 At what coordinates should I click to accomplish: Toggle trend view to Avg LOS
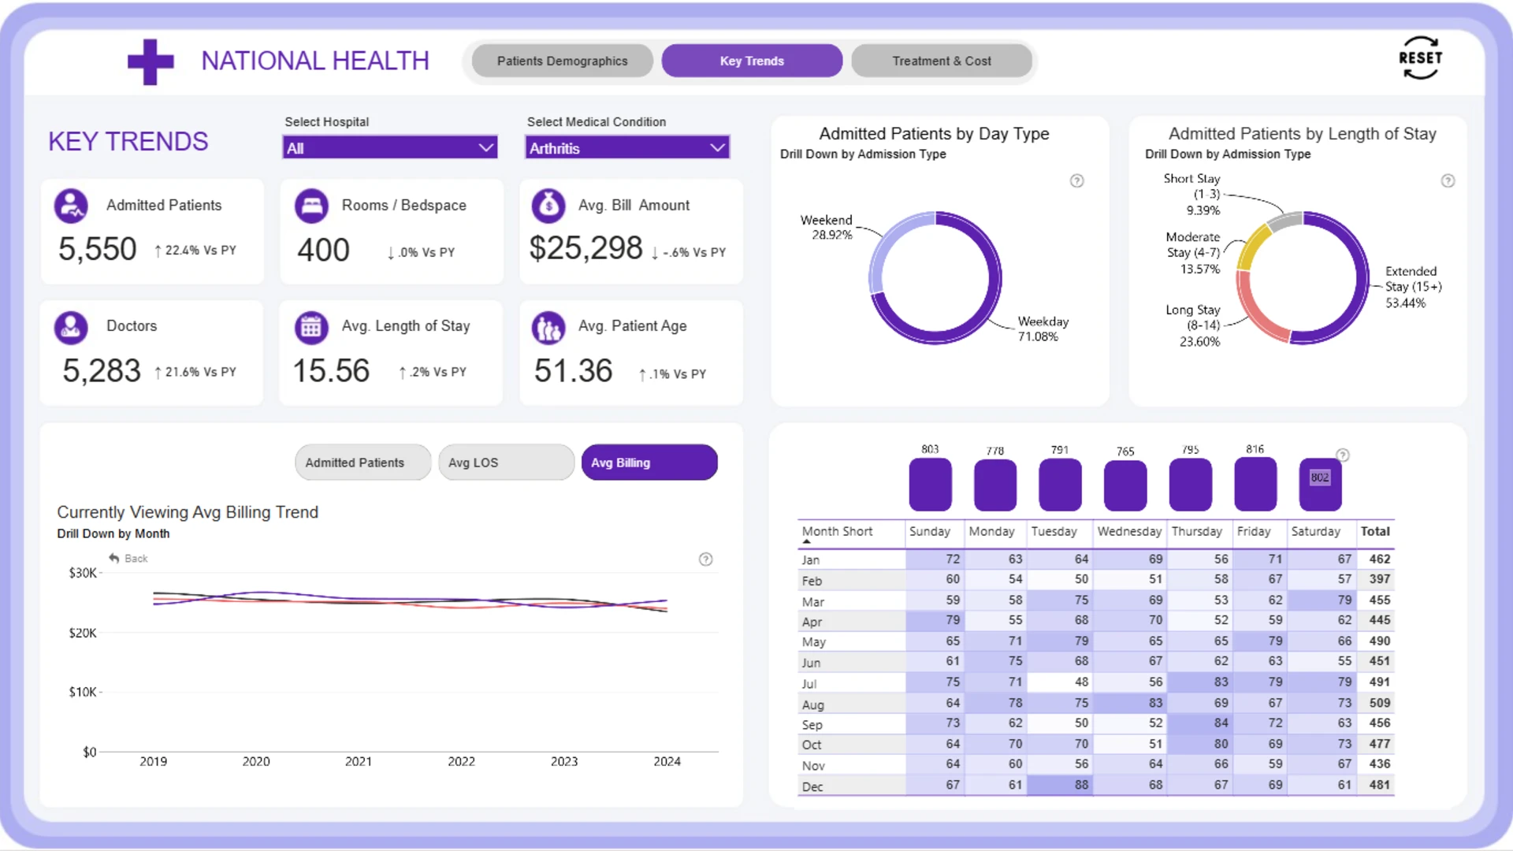tap(506, 463)
